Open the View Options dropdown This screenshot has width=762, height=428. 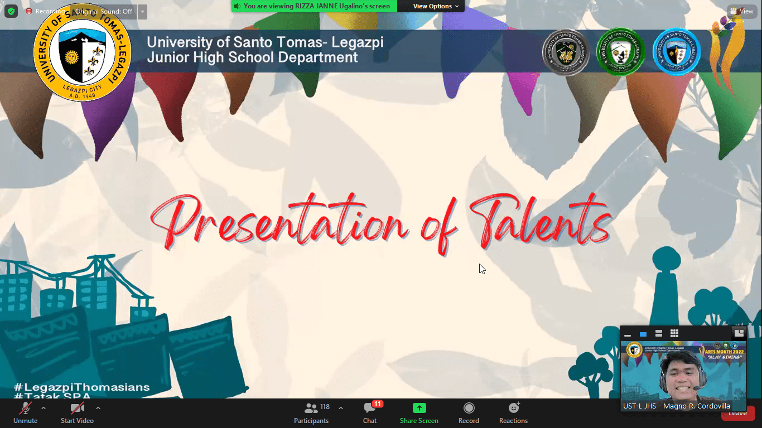436,6
